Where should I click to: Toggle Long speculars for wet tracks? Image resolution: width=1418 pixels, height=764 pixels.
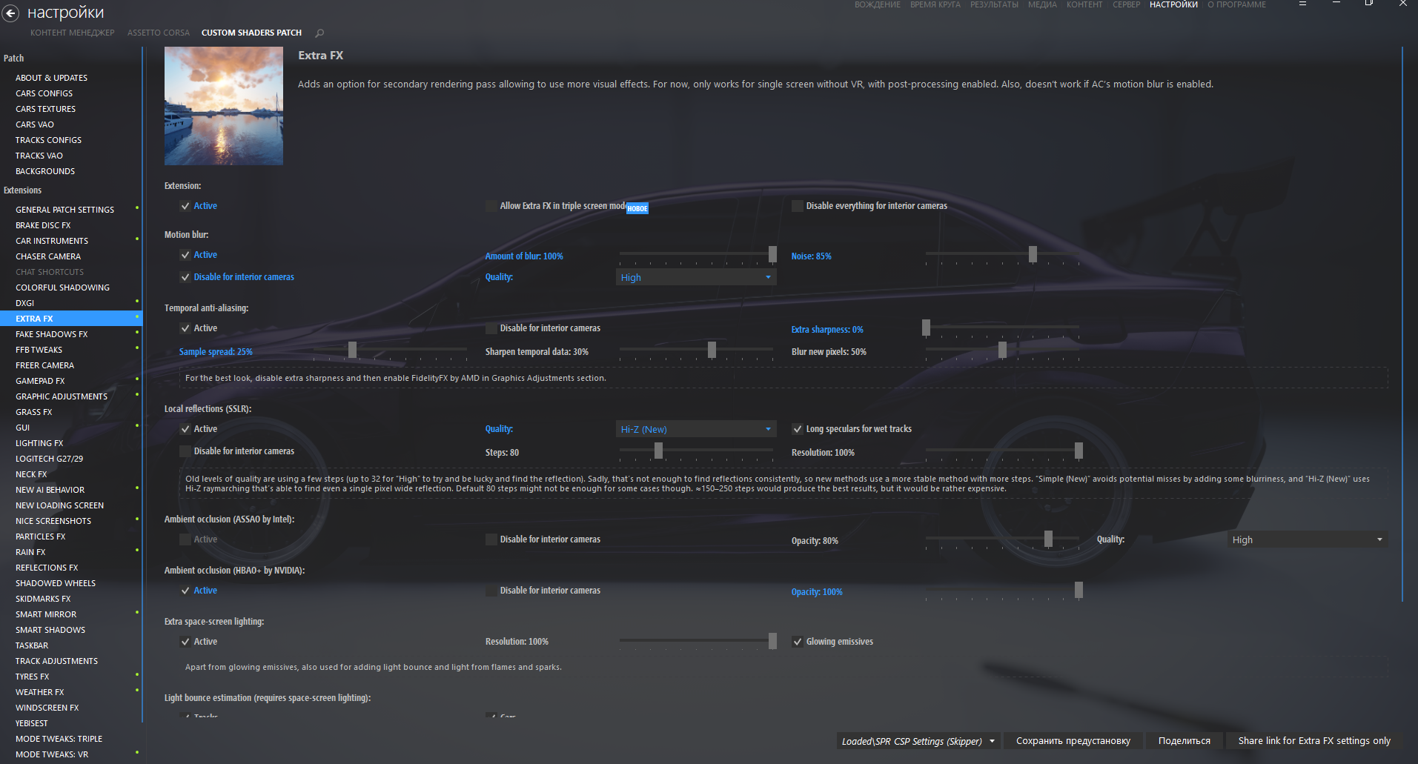pos(798,429)
